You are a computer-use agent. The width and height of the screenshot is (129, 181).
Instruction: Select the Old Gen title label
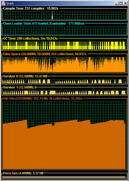pos(43,99)
